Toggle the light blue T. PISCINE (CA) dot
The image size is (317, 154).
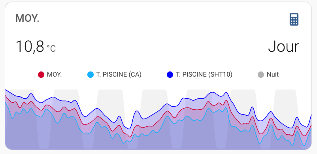91,75
